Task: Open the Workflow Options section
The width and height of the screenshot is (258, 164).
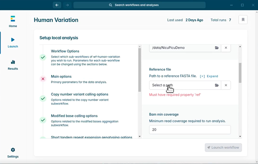Action: (x=65, y=51)
